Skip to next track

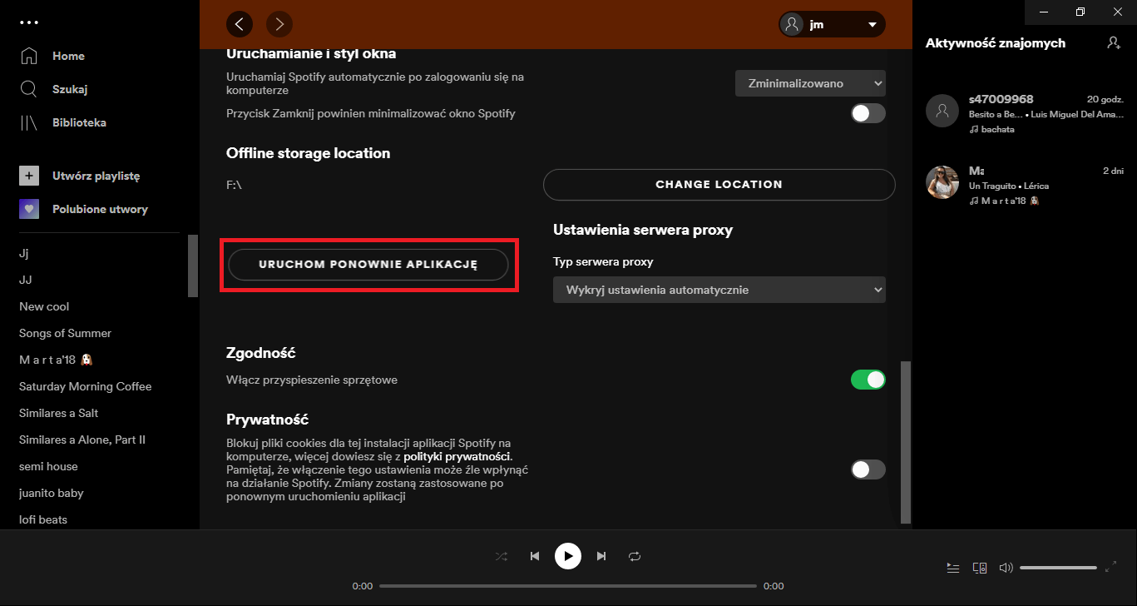601,556
